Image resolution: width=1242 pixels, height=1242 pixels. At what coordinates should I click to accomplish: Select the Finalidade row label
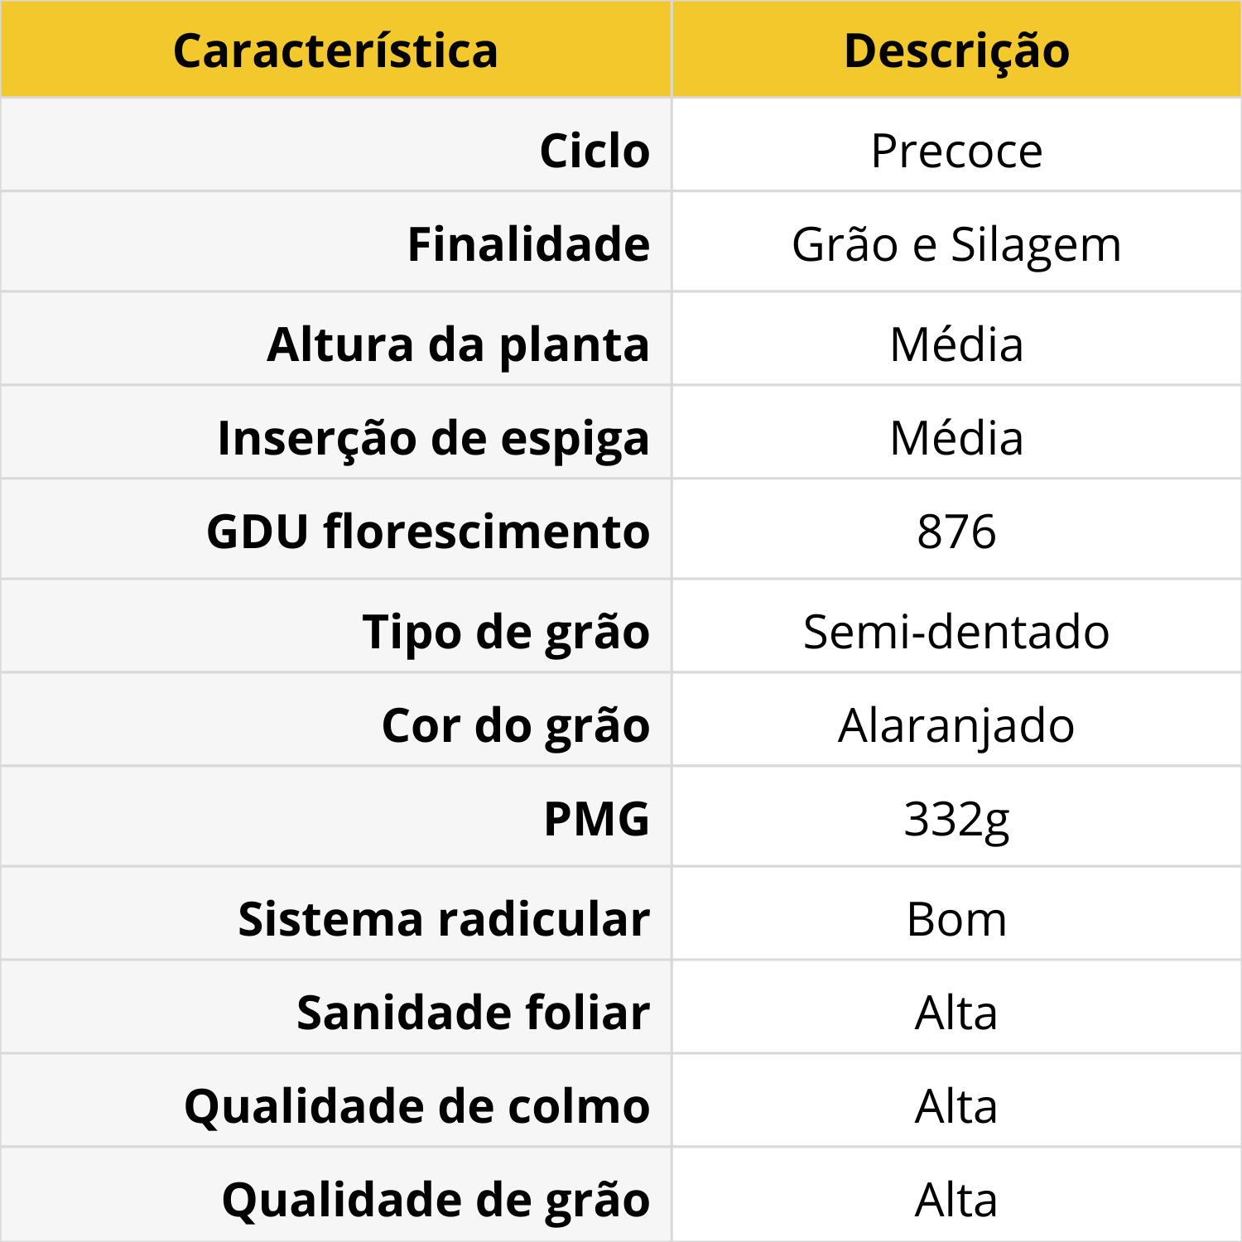point(528,244)
